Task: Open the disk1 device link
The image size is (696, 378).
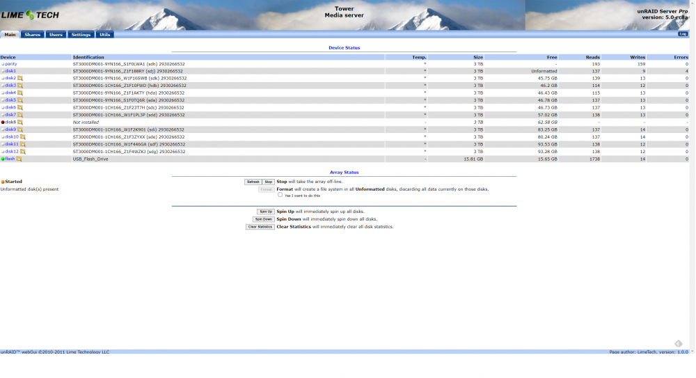Action: point(10,71)
